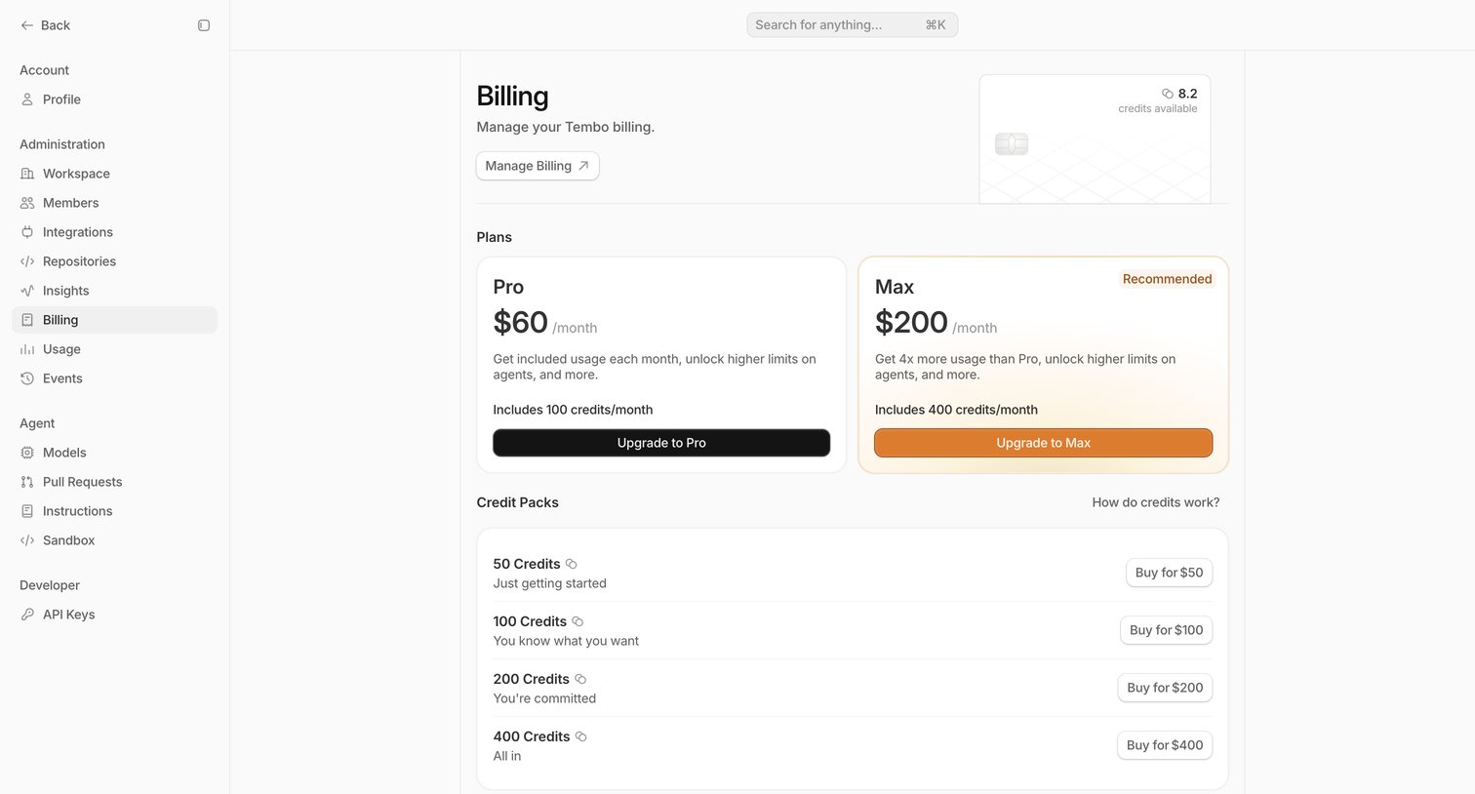Click 'You're committed' description text

click(544, 698)
